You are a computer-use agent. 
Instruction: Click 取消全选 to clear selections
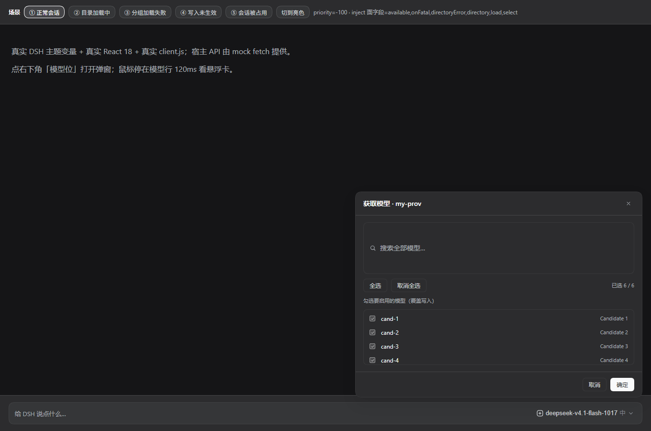pyautogui.click(x=409, y=285)
